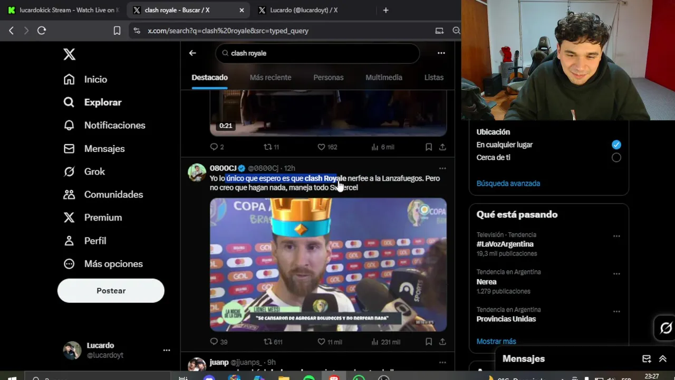Repost the video post with 11 reposts

(x=272, y=147)
